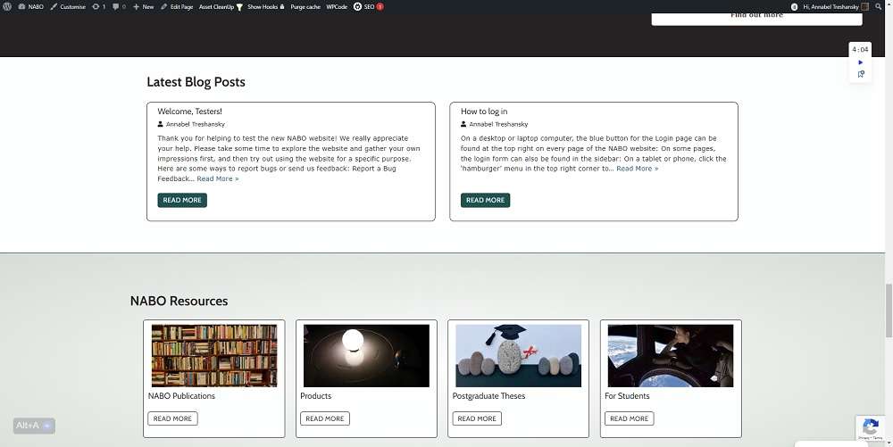
Task: Open the Asset CleanUp menu
Action: pyautogui.click(x=221, y=7)
